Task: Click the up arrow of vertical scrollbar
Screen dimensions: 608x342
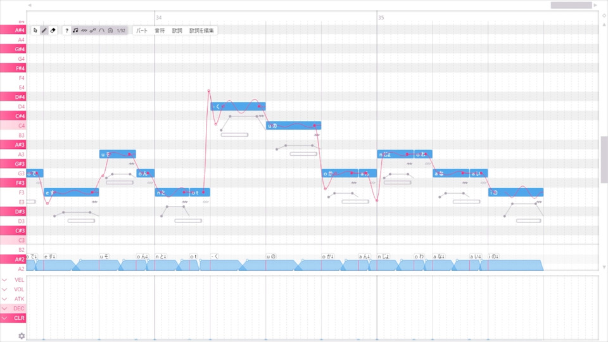Action: coord(604,25)
